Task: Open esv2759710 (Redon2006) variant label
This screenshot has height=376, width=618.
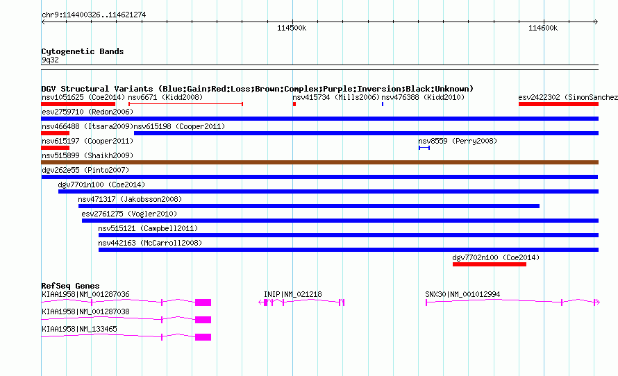Action: pyautogui.click(x=87, y=112)
